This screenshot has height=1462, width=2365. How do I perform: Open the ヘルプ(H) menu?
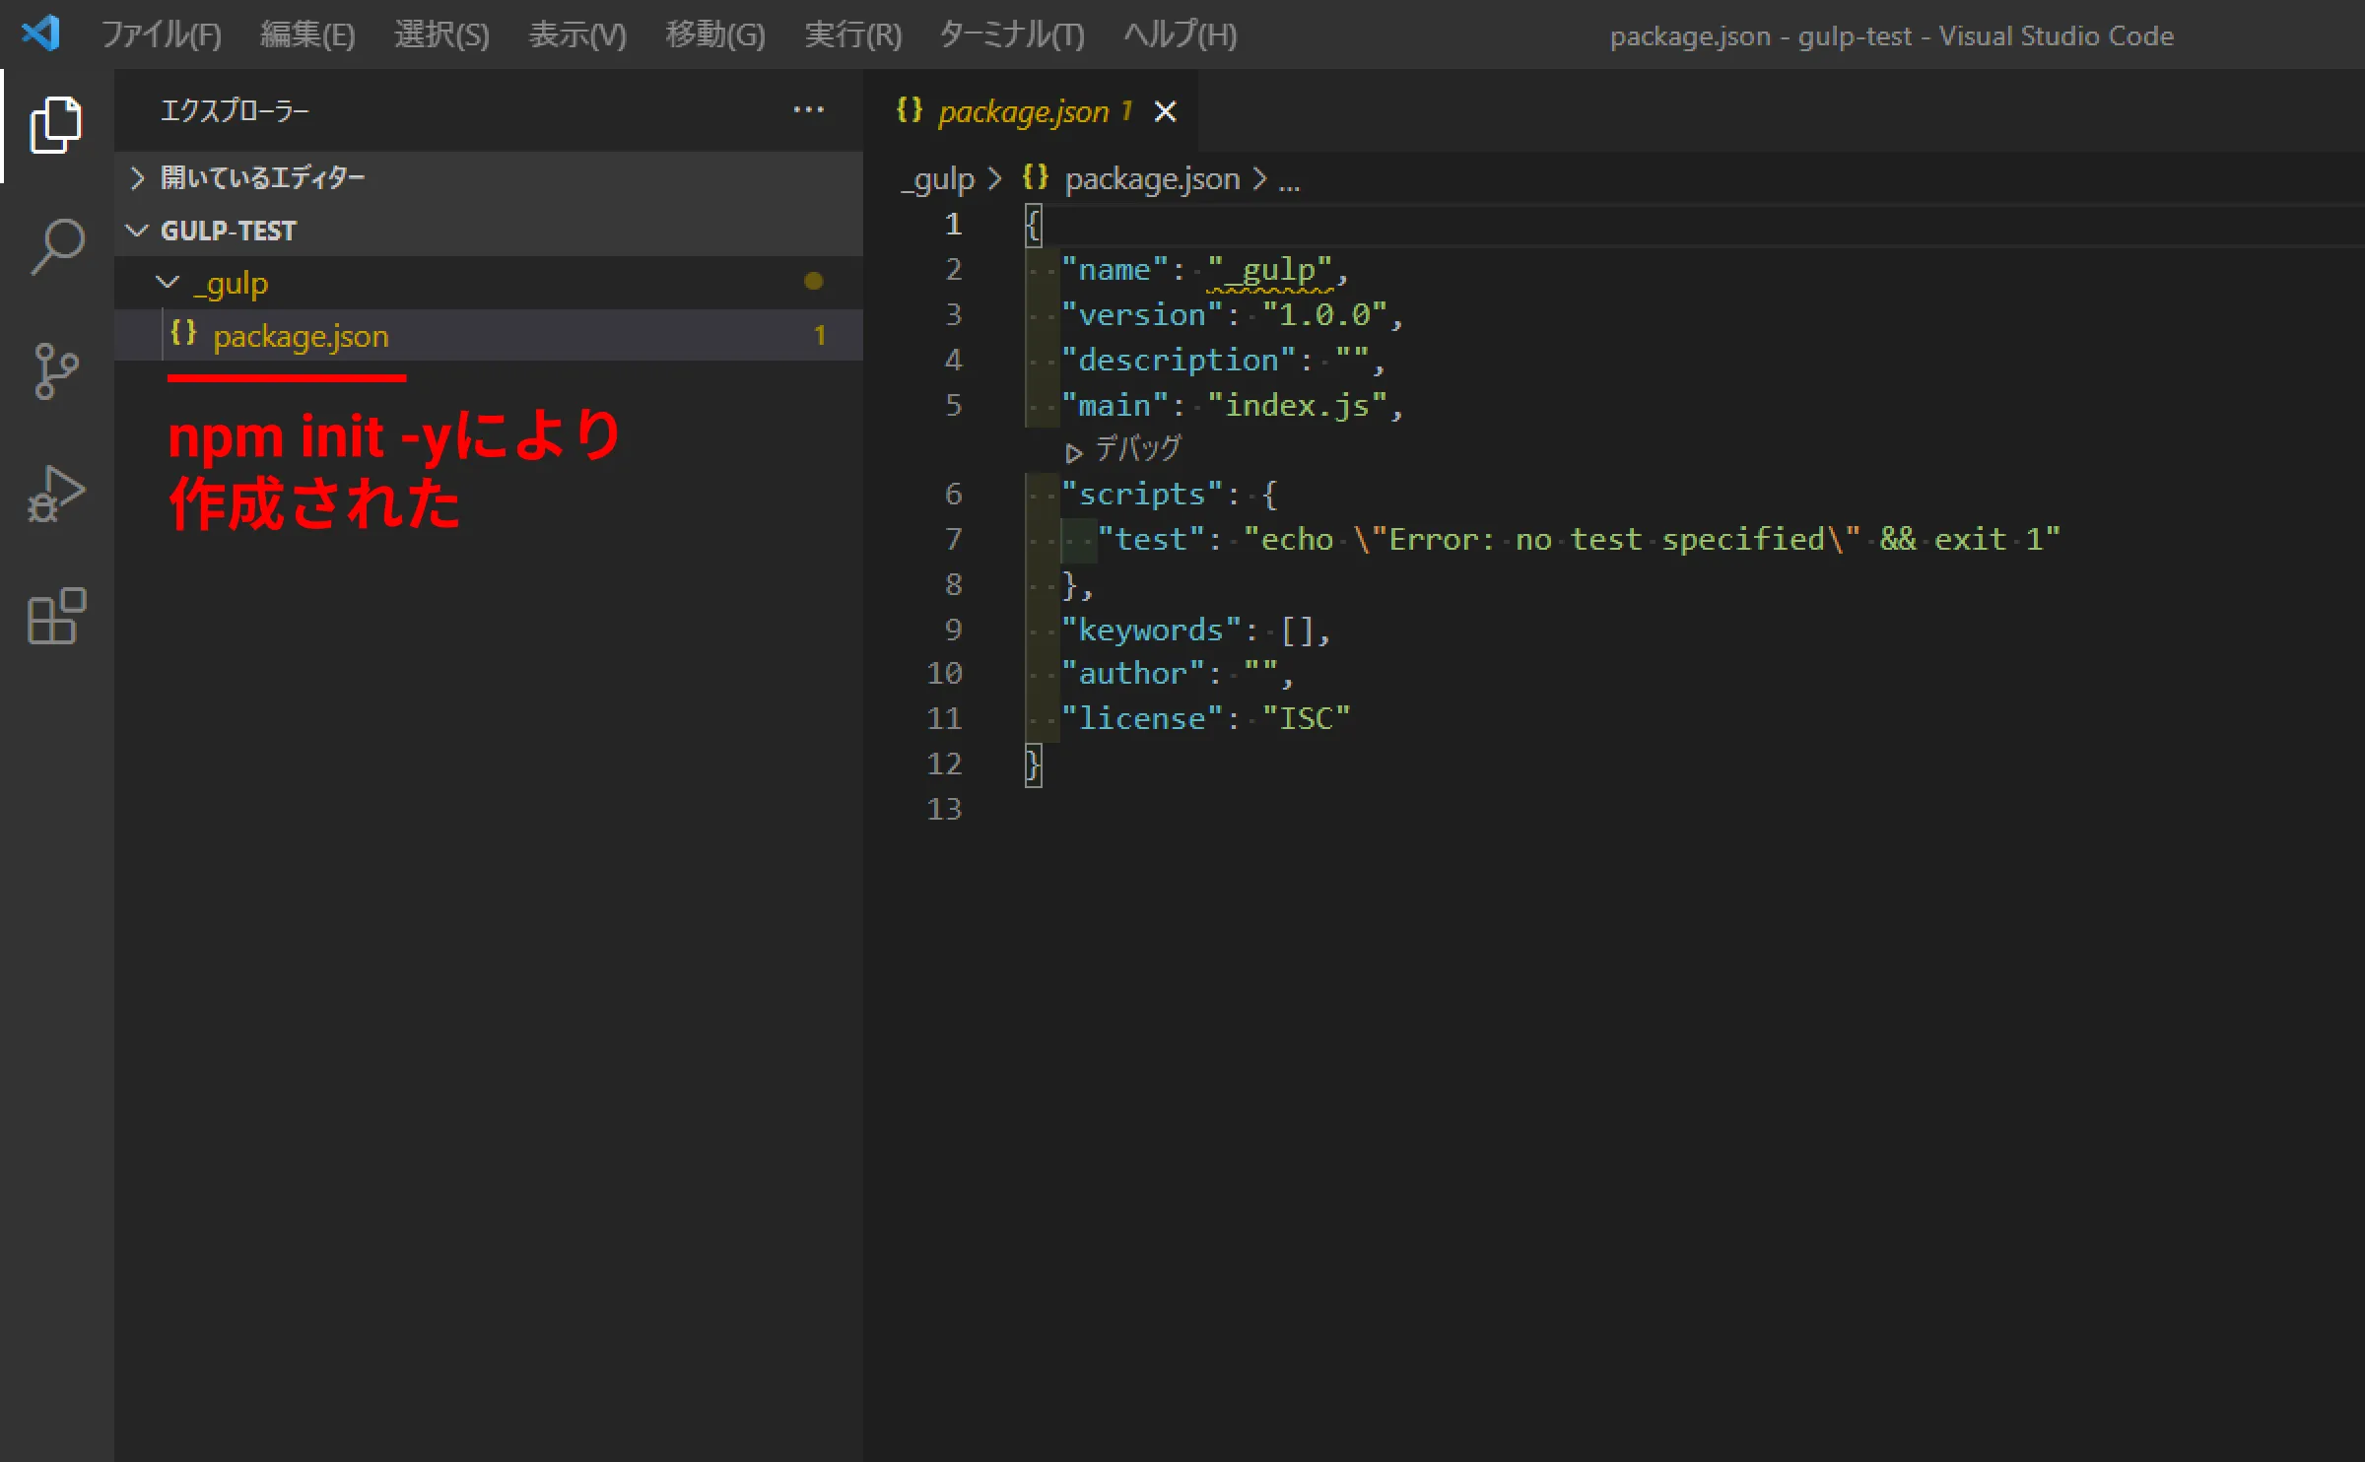[1181, 35]
